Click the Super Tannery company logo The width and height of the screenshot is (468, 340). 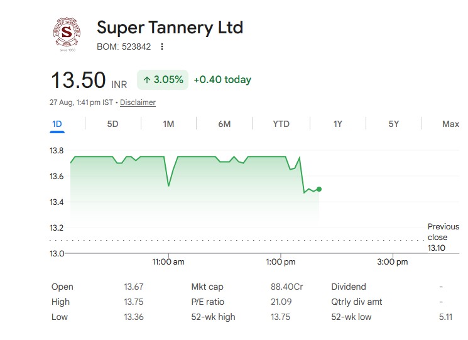[67, 34]
